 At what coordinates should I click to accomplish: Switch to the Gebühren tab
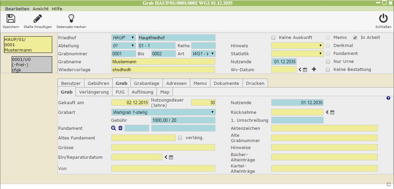coord(98,83)
